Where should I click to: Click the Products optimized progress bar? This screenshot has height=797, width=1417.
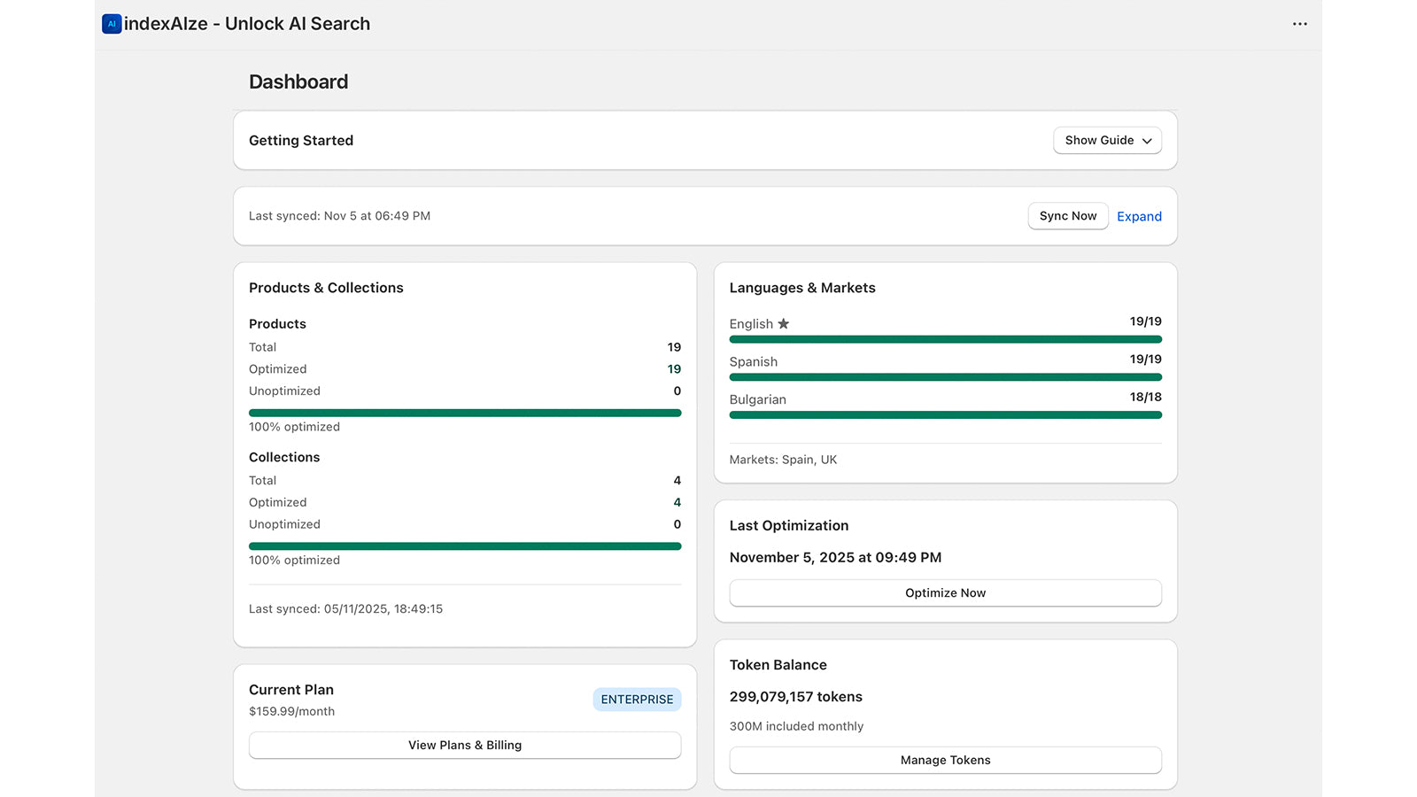click(x=465, y=413)
